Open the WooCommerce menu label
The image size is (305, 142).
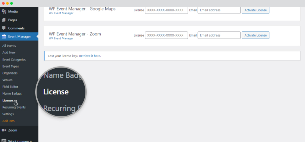tap(20, 141)
